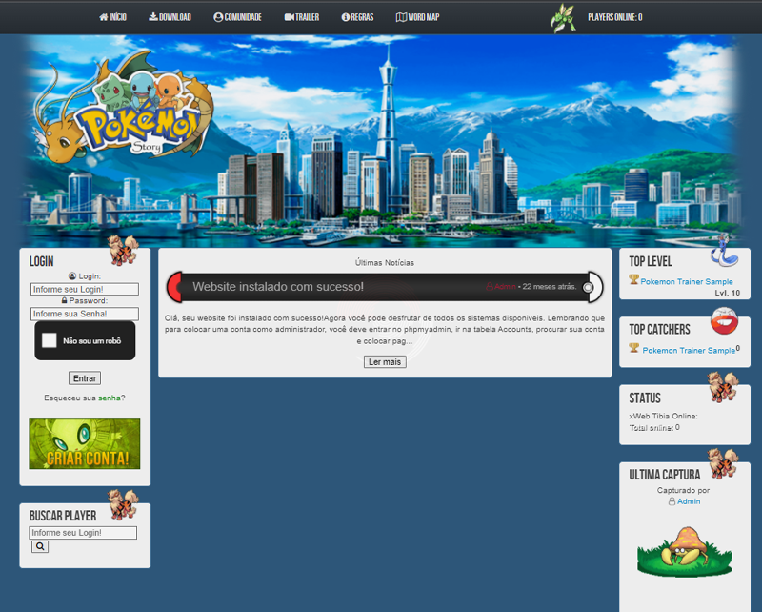This screenshot has height=612, width=762.
Task: Click the Capturado por text
Action: (x=683, y=490)
